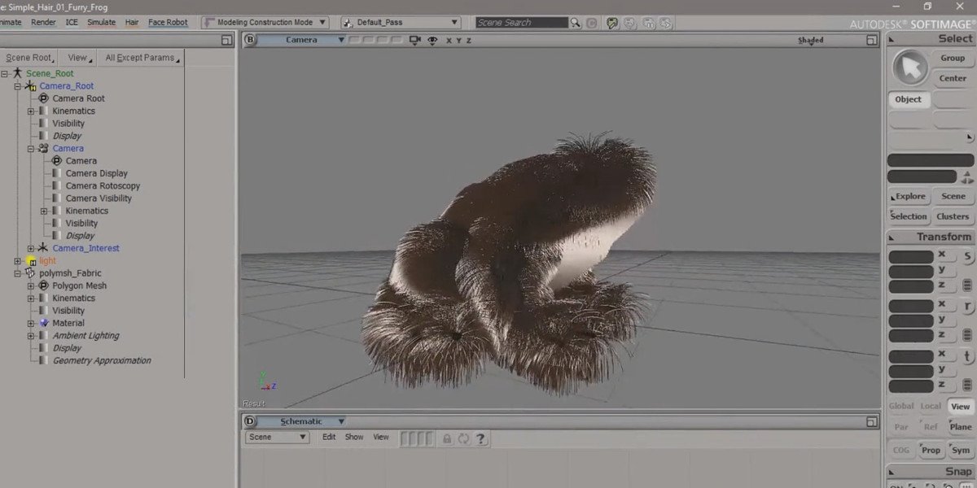Toggle the Plane transform mode
The height and width of the screenshot is (488, 977).
pyautogui.click(x=961, y=426)
